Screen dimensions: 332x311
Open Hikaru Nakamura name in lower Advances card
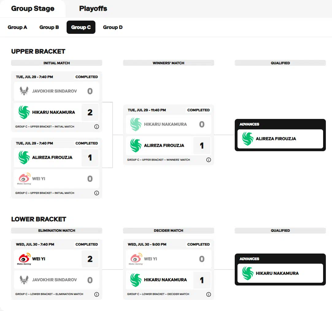pyautogui.click(x=277, y=273)
